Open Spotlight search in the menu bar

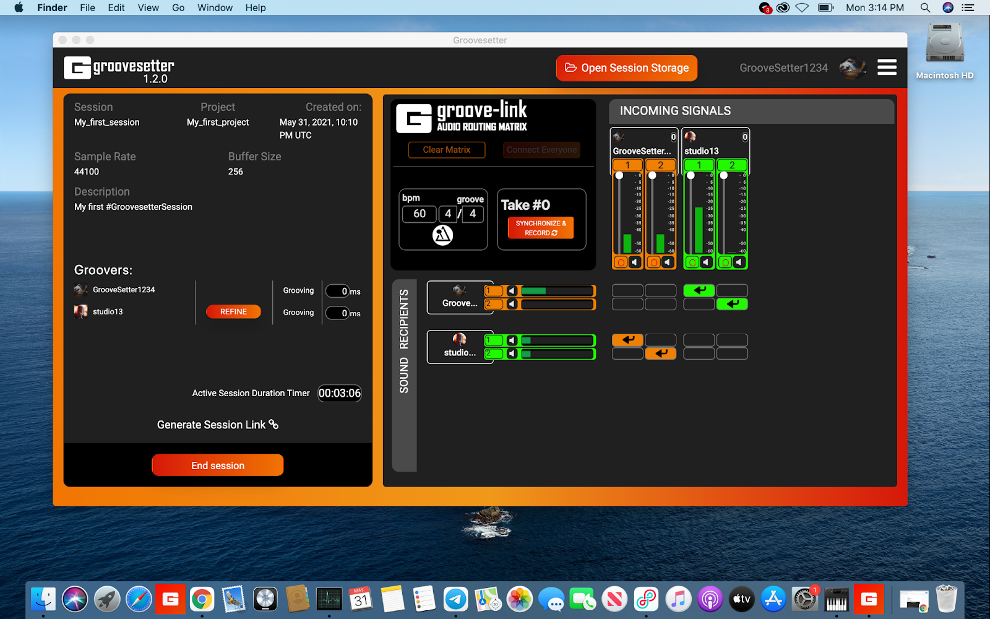(925, 7)
